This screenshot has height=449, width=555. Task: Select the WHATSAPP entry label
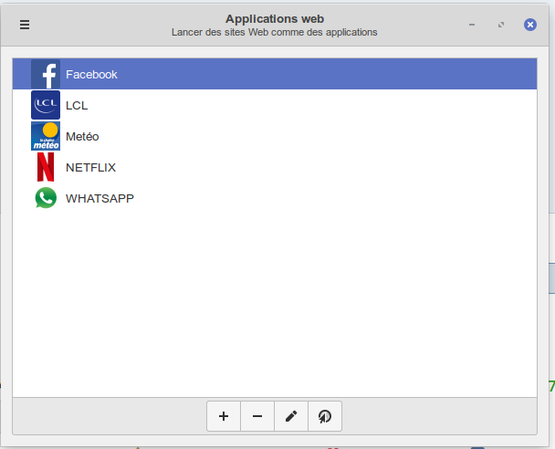(99, 199)
